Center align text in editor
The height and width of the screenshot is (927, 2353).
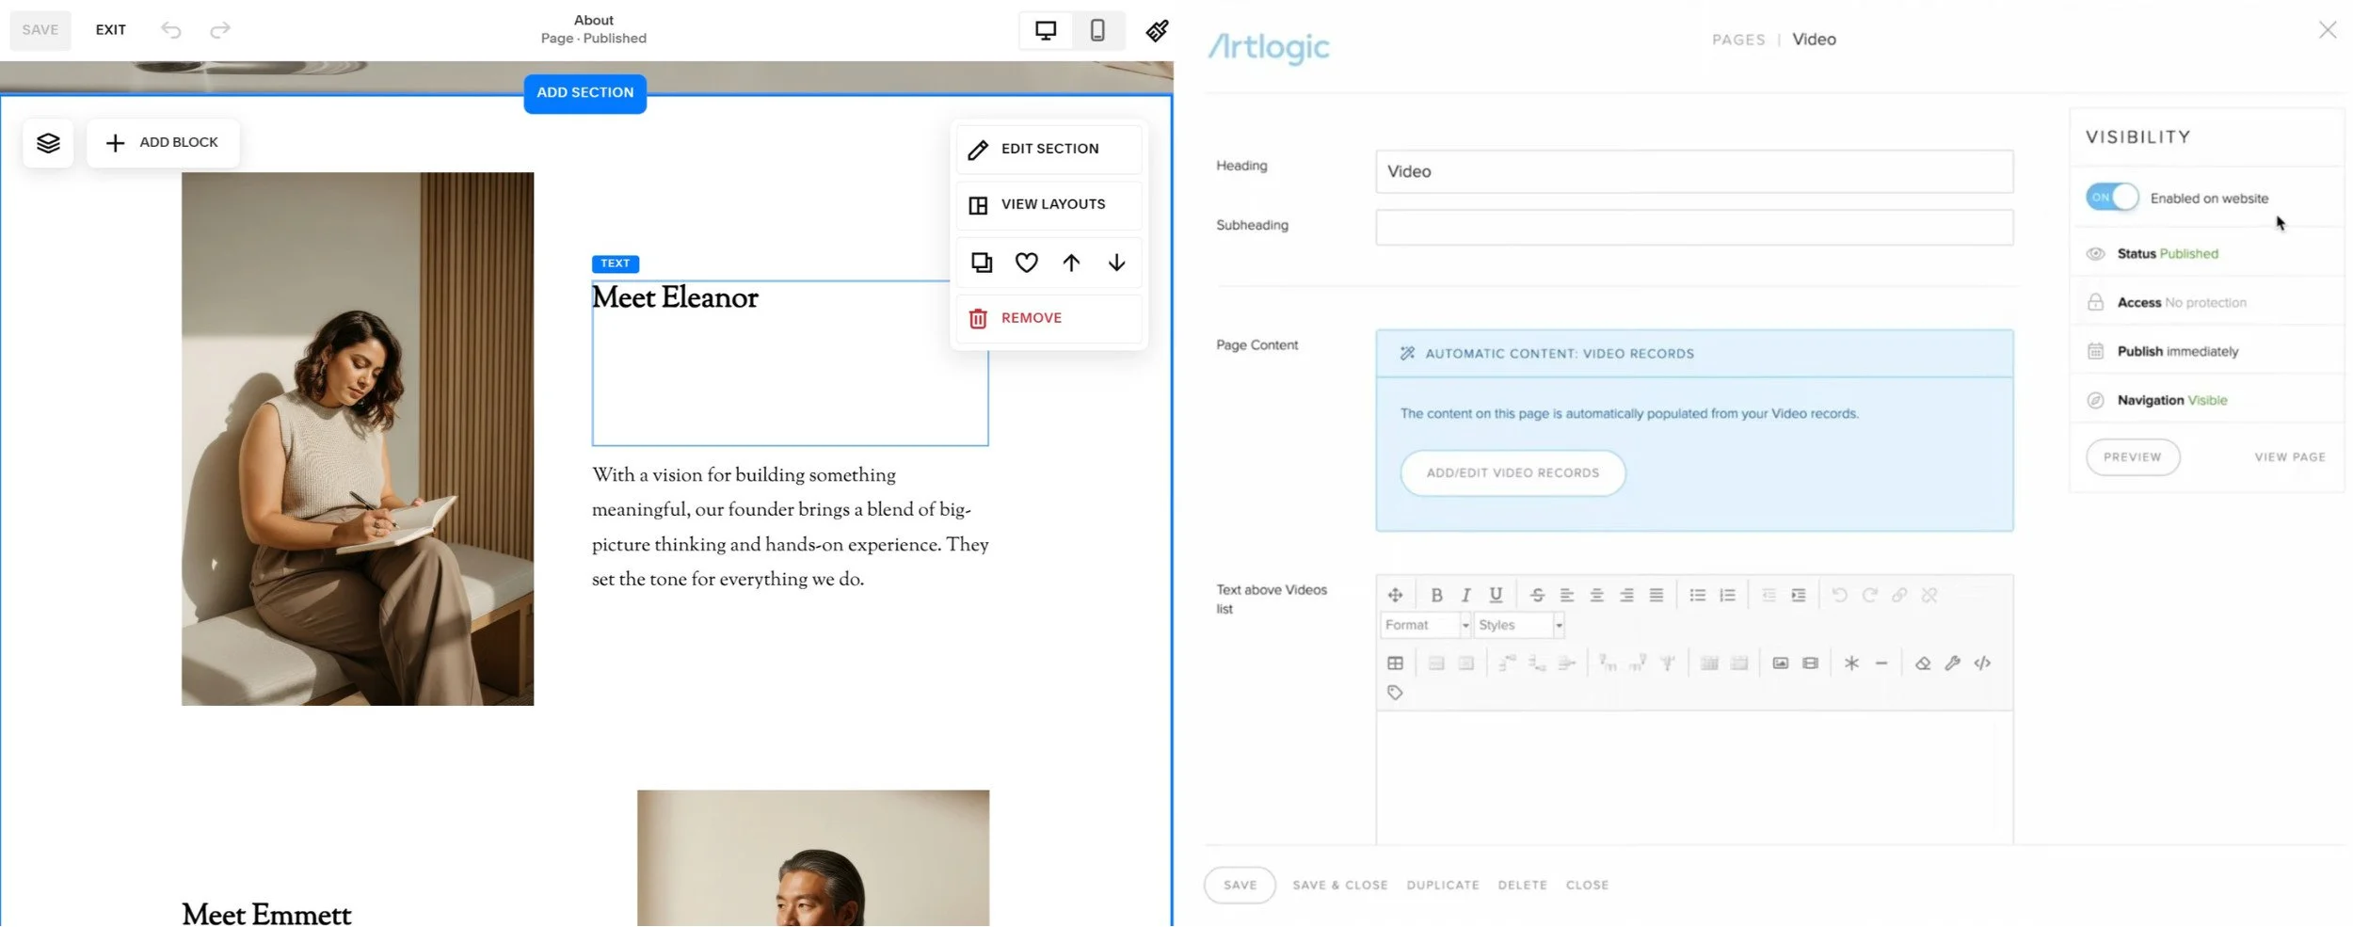[x=1597, y=595]
